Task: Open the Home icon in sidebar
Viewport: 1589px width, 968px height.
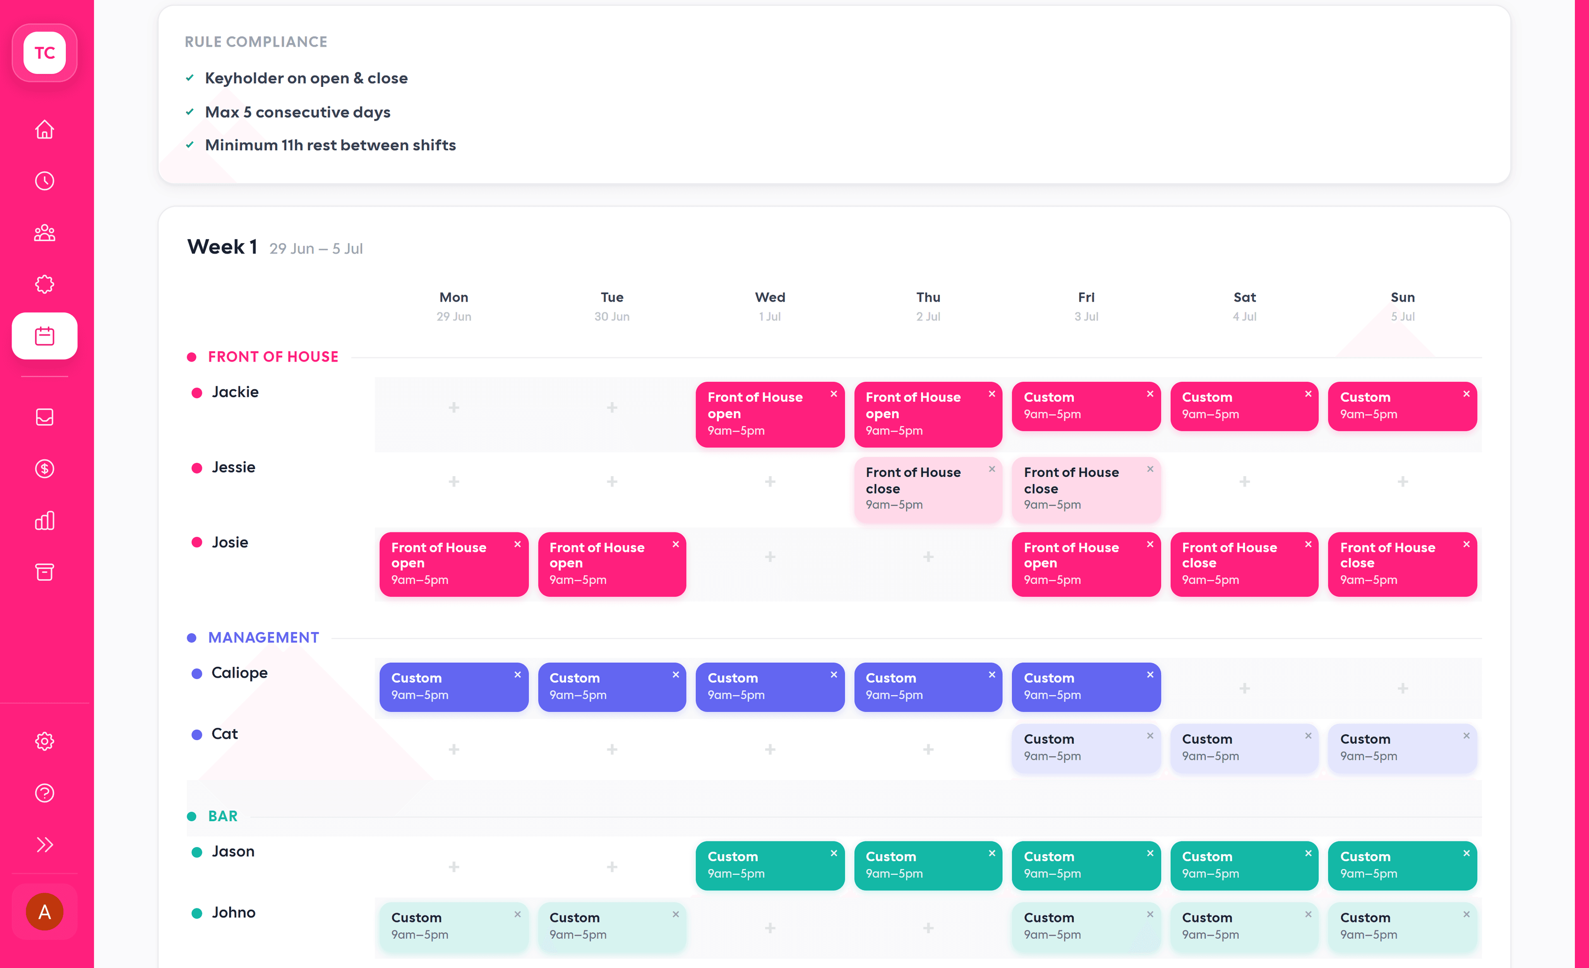Action: [45, 129]
